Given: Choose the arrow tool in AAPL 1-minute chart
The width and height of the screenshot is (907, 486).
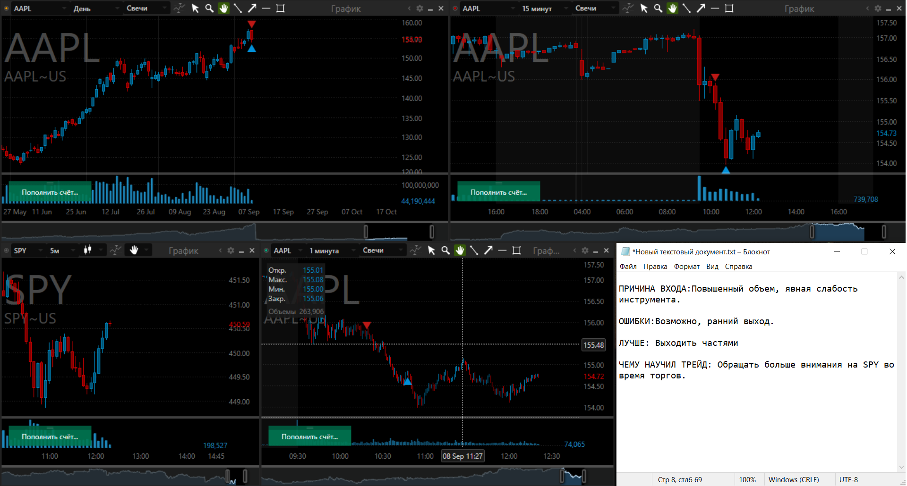Looking at the screenshot, I should 488,251.
